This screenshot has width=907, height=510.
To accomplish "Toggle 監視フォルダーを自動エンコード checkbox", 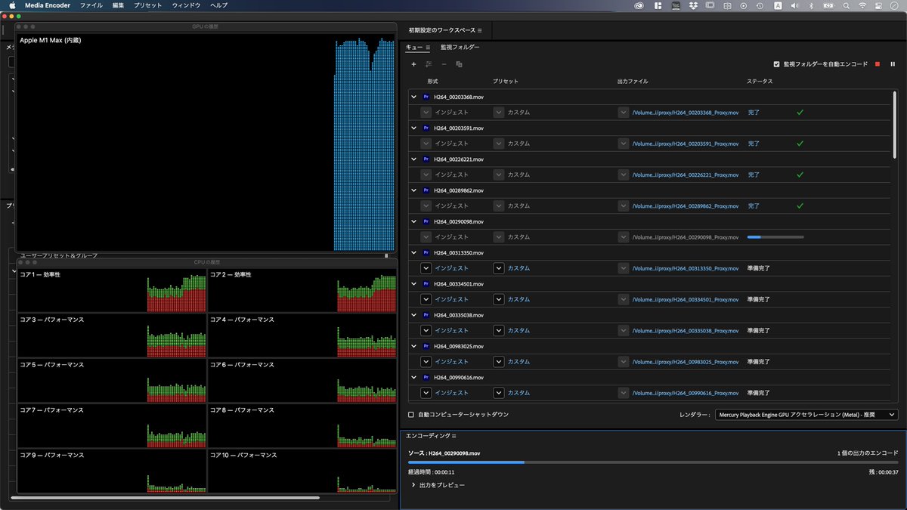I will tap(776, 64).
